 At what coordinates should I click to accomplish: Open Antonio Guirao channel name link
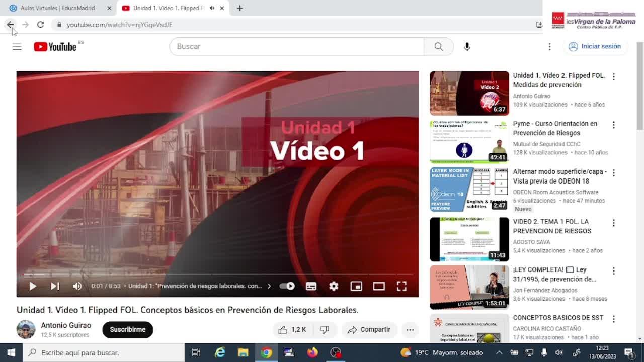click(x=66, y=325)
